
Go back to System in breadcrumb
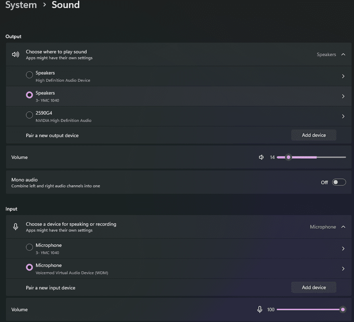tap(21, 5)
